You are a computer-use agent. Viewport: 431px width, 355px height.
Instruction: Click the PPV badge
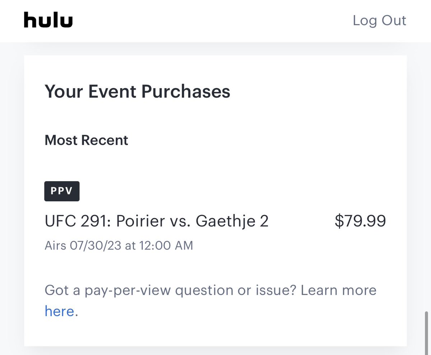[62, 191]
